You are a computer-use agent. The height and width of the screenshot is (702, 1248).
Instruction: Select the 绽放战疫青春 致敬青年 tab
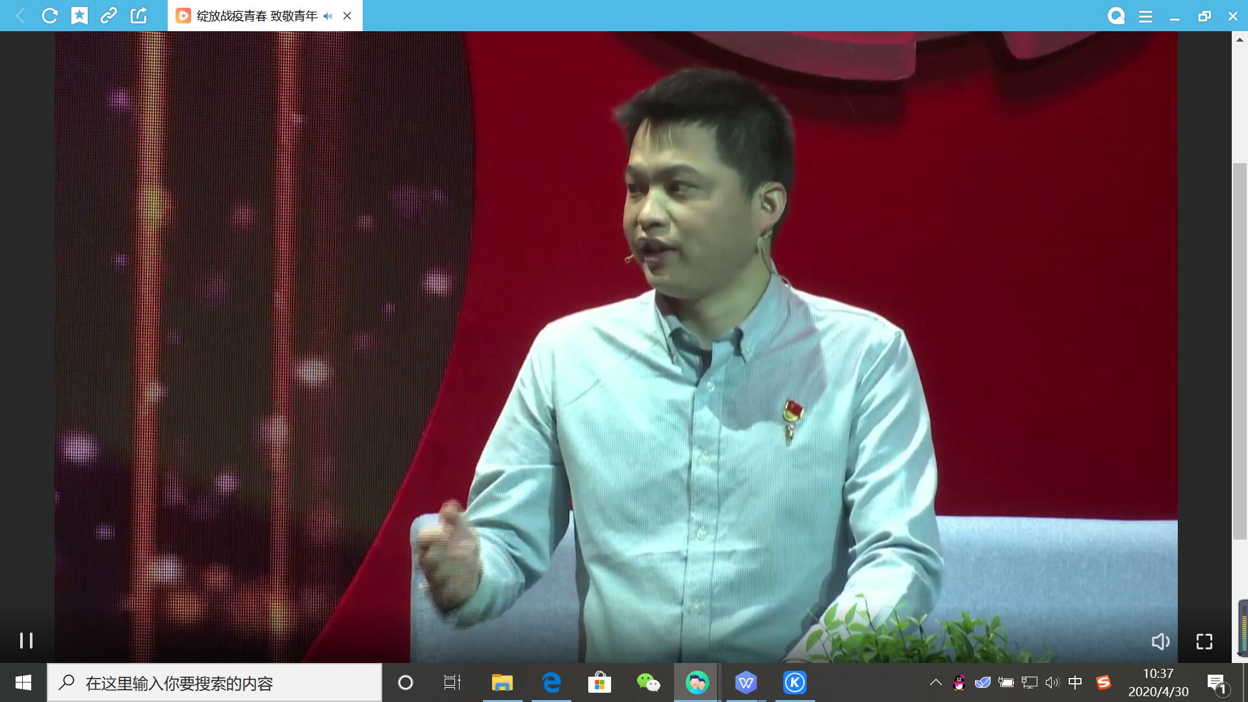pyautogui.click(x=257, y=16)
